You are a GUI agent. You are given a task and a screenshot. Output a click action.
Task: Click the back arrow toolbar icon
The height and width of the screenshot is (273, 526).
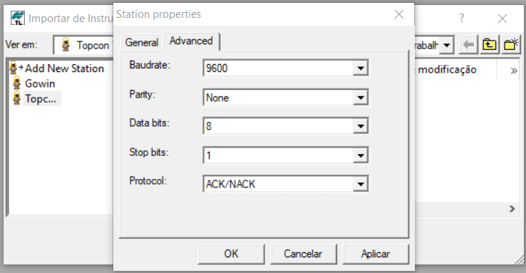click(468, 45)
